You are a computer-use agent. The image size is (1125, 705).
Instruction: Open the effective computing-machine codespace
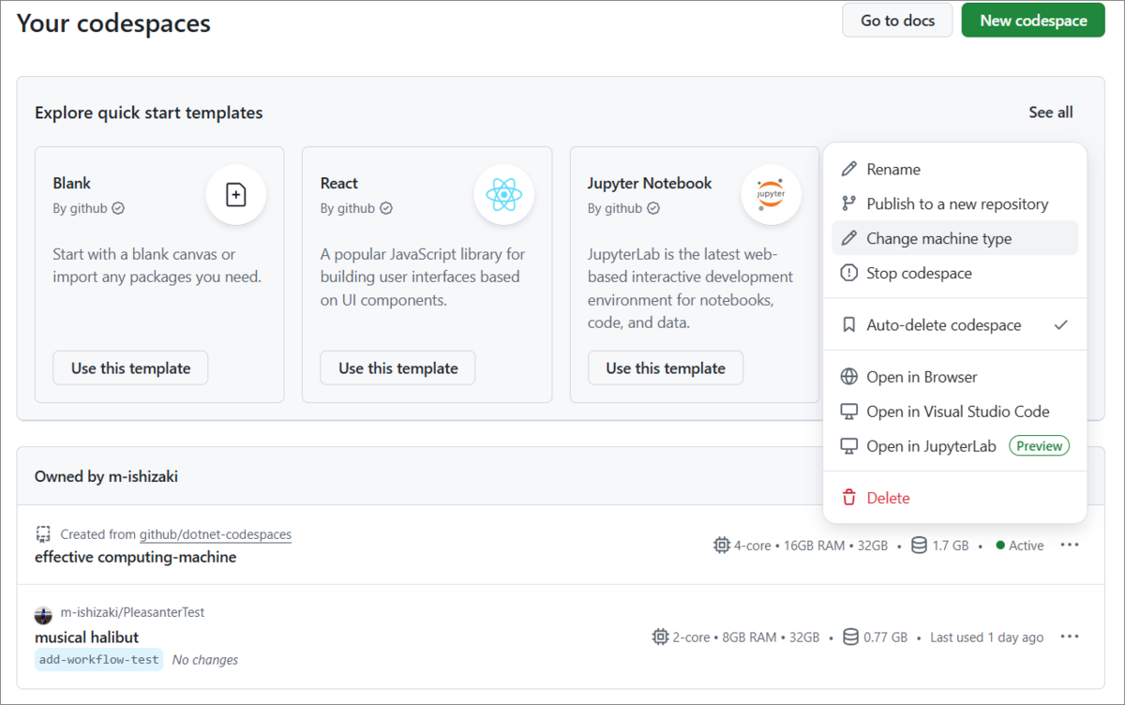[136, 557]
